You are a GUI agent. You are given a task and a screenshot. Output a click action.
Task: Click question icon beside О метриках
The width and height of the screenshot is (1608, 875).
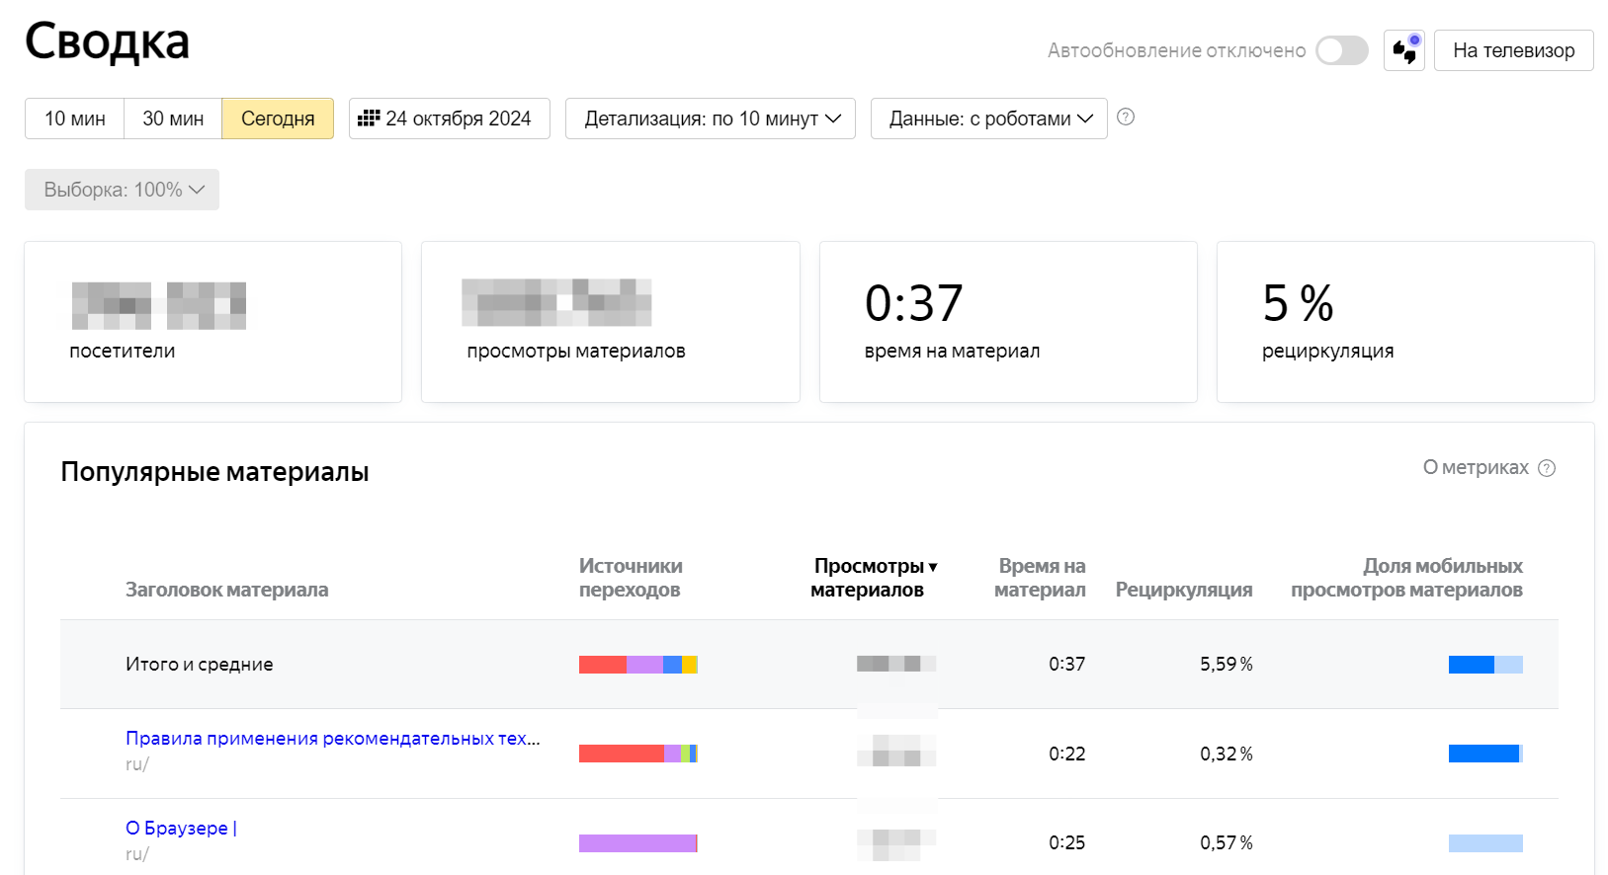(1547, 468)
